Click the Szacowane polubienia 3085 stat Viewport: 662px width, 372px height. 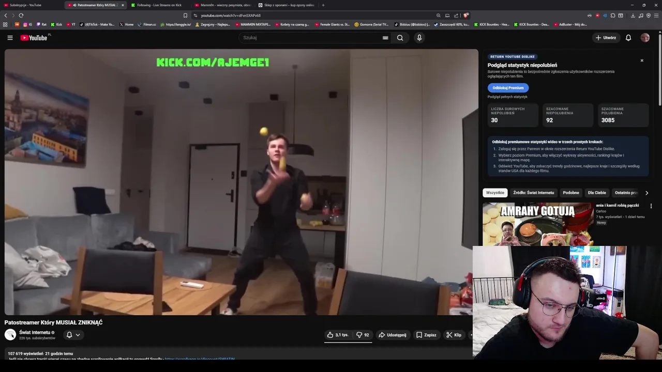tap(624, 115)
